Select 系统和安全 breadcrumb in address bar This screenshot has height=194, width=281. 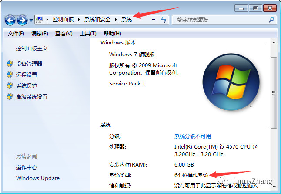97,20
